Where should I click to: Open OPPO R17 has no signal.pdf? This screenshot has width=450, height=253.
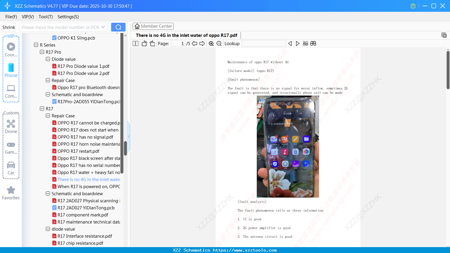85,137
